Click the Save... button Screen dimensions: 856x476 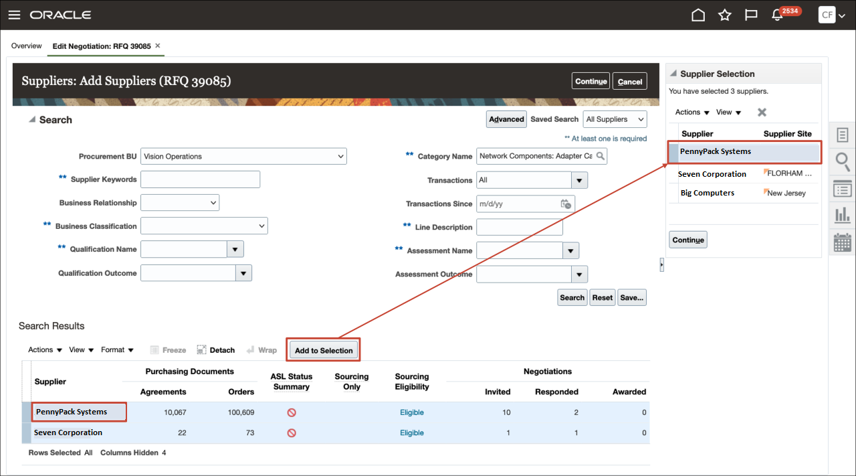tap(632, 297)
